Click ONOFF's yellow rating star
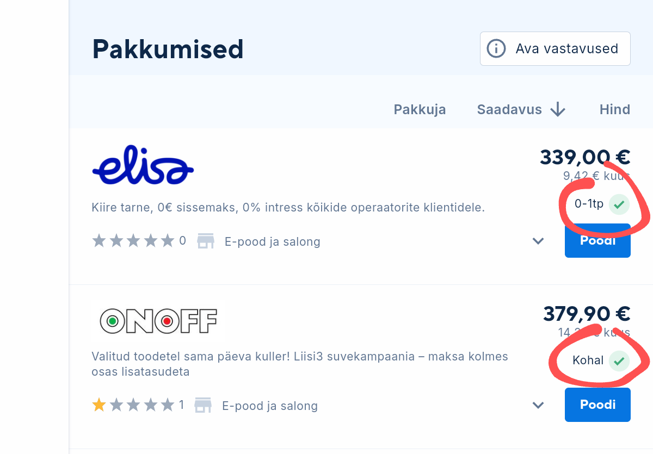This screenshot has height=454, width=653. click(x=99, y=405)
